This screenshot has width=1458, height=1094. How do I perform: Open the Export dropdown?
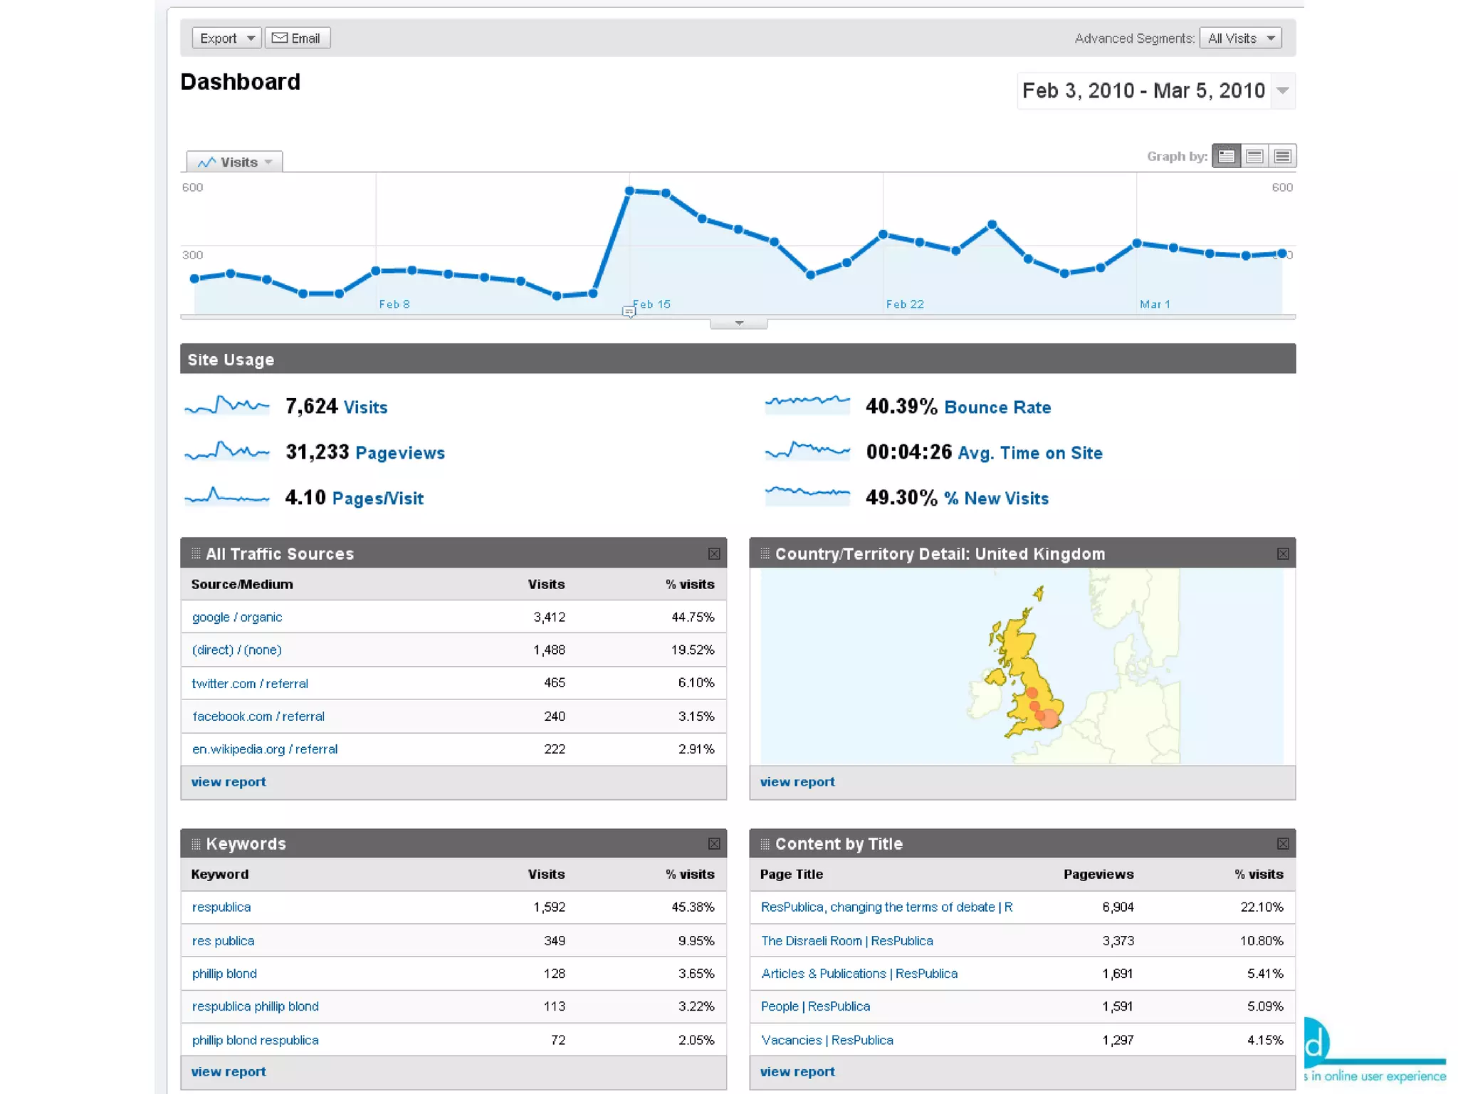tap(226, 38)
